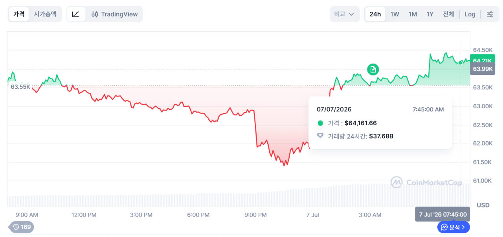The height and width of the screenshot is (237, 503).
Task: Expand the 비교 compare dropdown
Action: [345, 14]
